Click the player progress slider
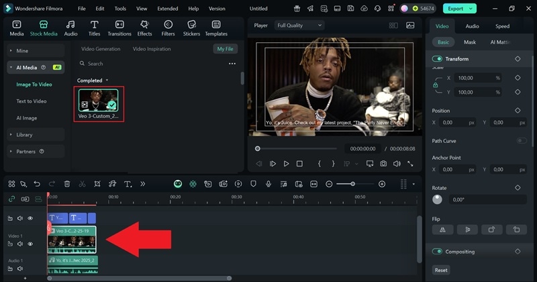This screenshot has width=537, height=282. point(297,148)
